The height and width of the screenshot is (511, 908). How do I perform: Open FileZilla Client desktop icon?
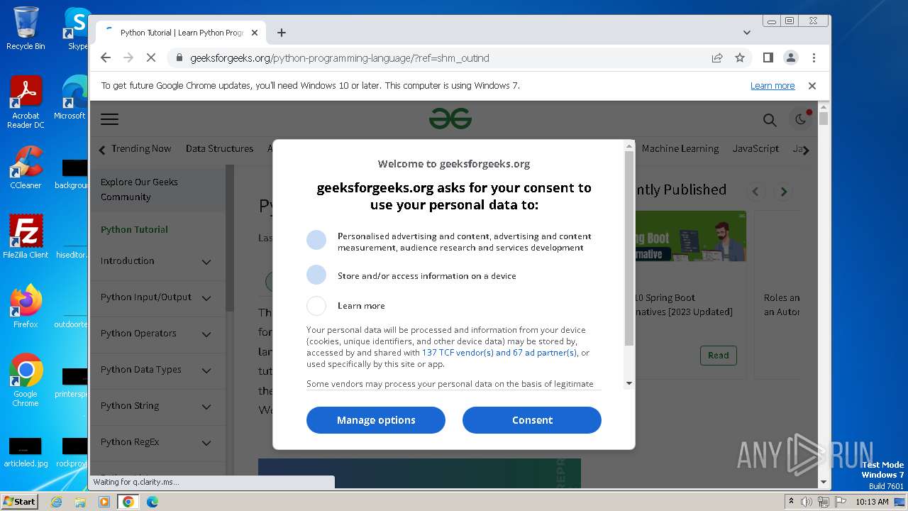(x=26, y=237)
